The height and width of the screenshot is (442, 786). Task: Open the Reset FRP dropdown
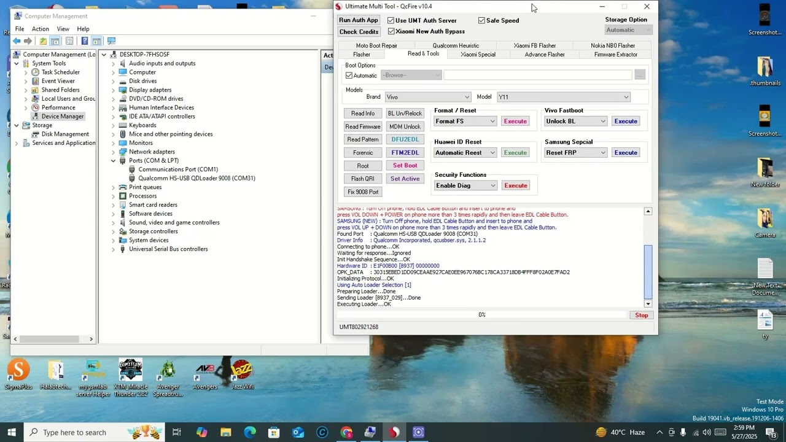575,153
